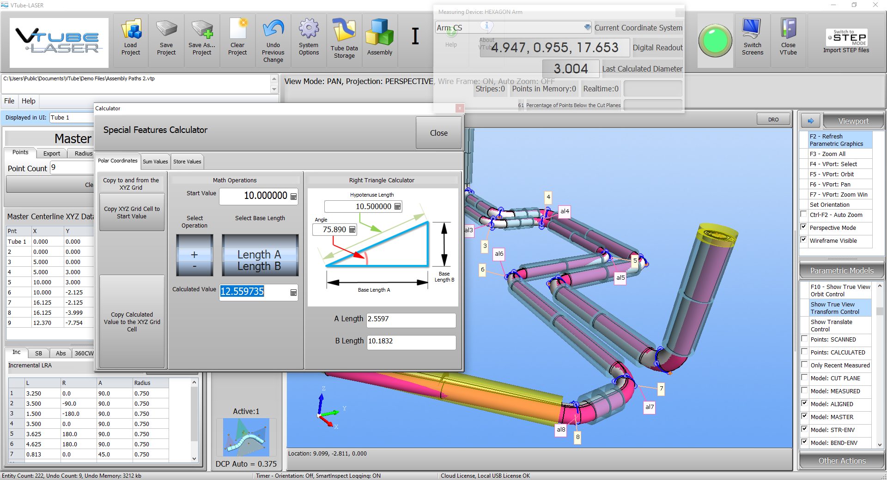Collapse the Parametric Models header

(x=842, y=270)
